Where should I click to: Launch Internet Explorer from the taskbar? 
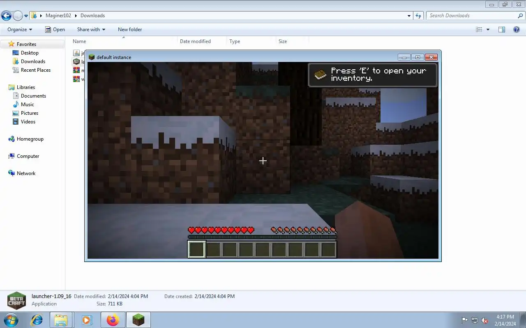(37, 320)
